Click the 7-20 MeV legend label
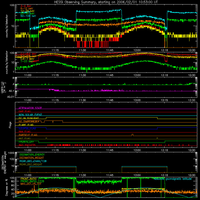Image resolution: width=200 pixels, height=200 pixels. [x=27, y=61]
